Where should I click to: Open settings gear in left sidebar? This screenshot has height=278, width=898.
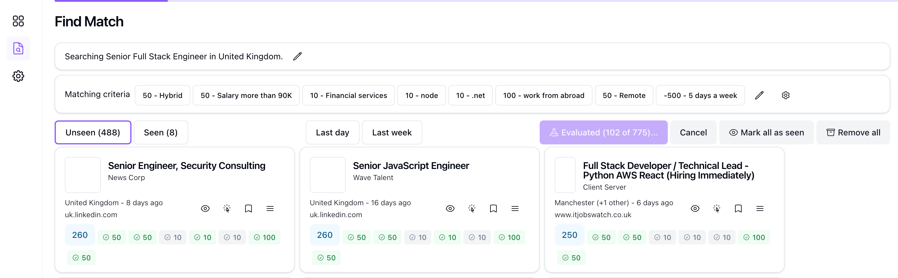(x=18, y=76)
